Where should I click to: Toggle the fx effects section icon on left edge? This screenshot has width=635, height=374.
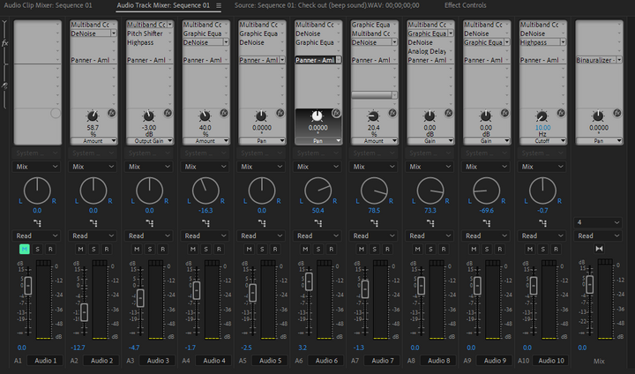pyautogui.click(x=5, y=43)
